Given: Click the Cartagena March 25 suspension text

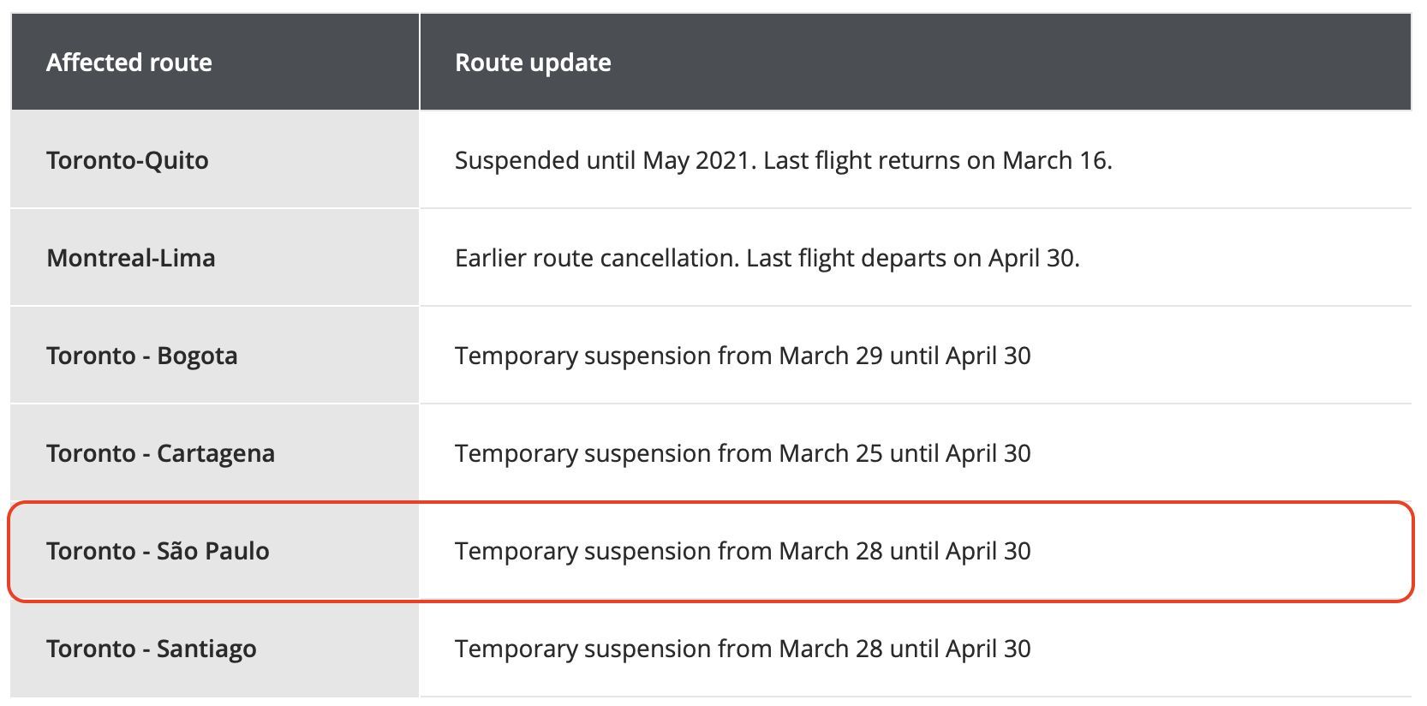Looking at the screenshot, I should 743,454.
